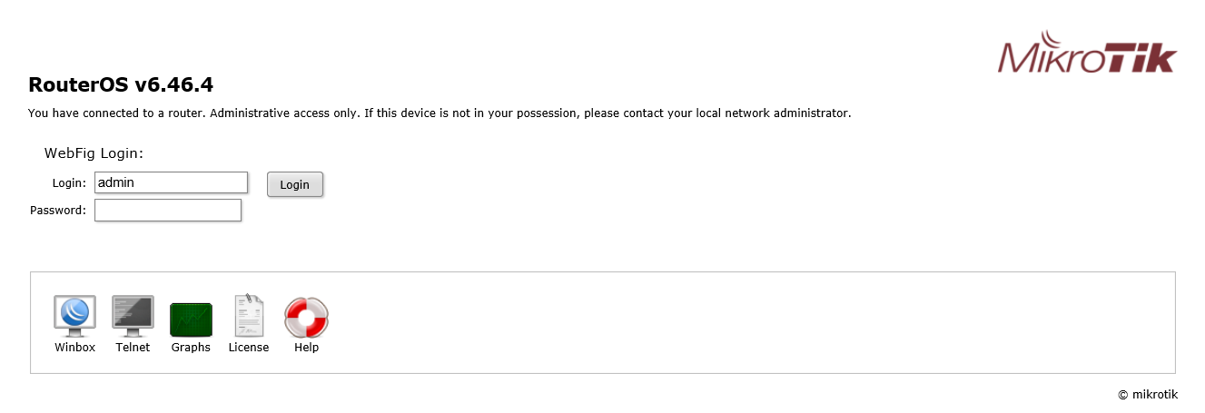Click the Telnet text label
Image resolution: width=1205 pixels, height=413 pixels.
tap(133, 348)
